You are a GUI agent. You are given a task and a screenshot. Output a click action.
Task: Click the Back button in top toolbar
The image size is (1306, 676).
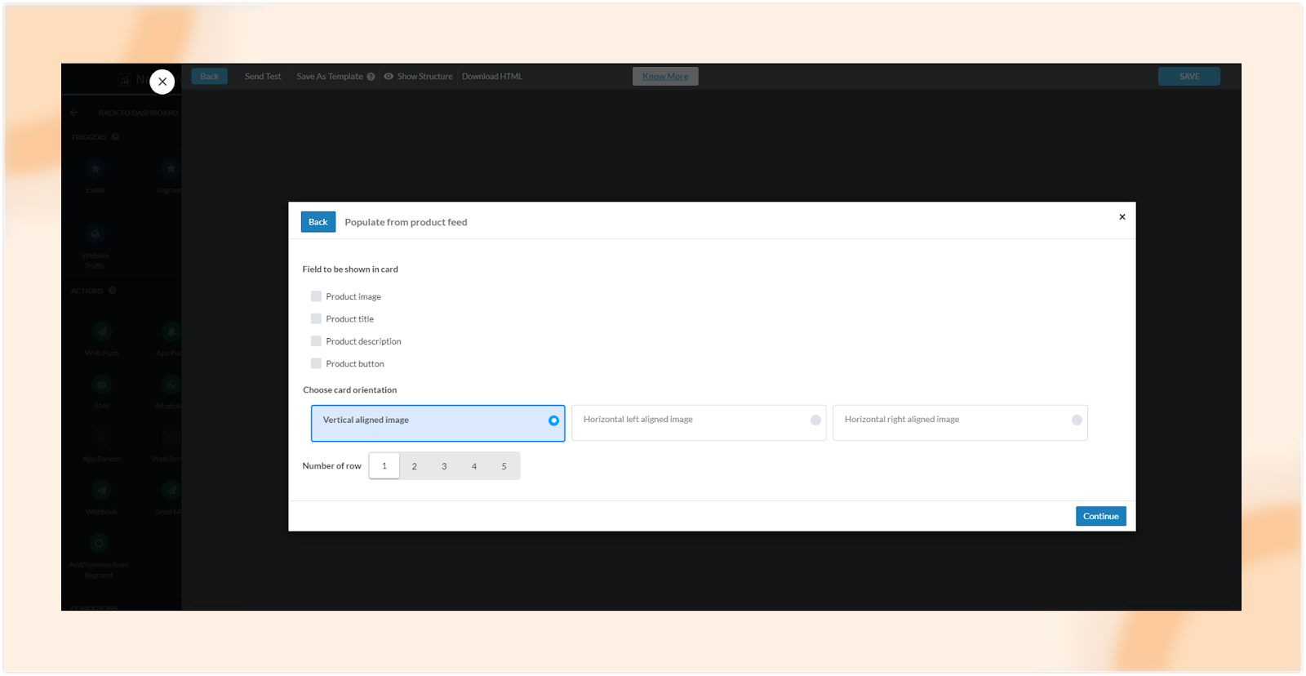pyautogui.click(x=210, y=76)
